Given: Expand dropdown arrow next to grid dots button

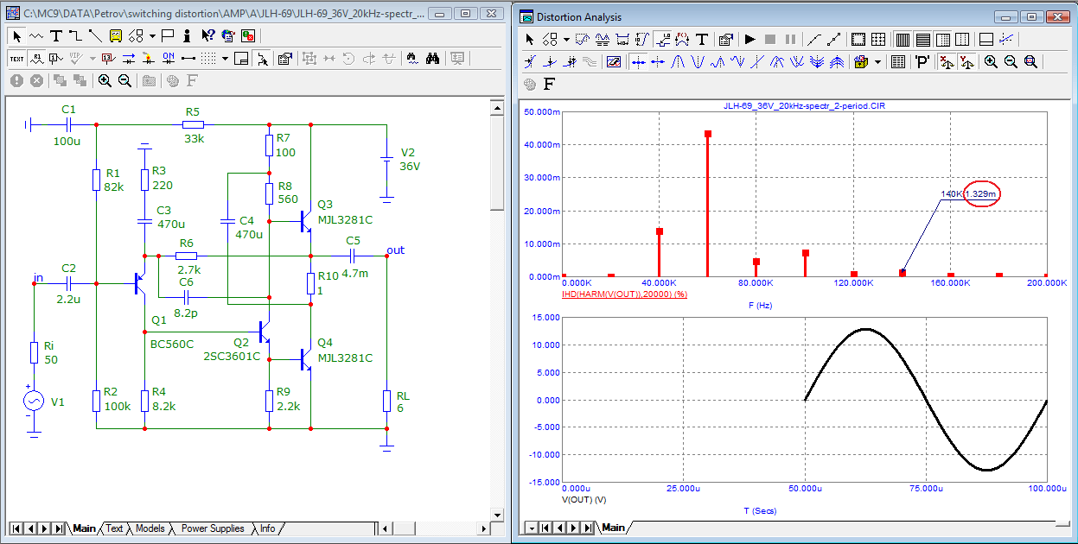Looking at the screenshot, I should (x=225, y=59).
